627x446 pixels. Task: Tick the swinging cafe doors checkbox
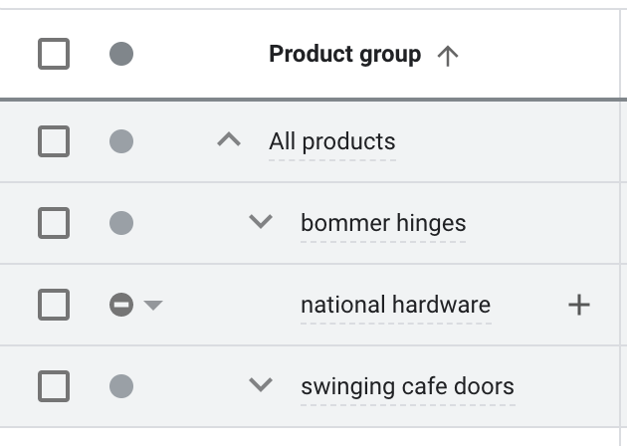click(x=54, y=385)
